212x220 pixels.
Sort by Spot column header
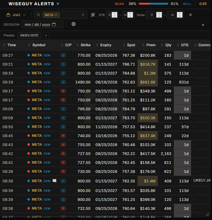(x=131, y=45)
